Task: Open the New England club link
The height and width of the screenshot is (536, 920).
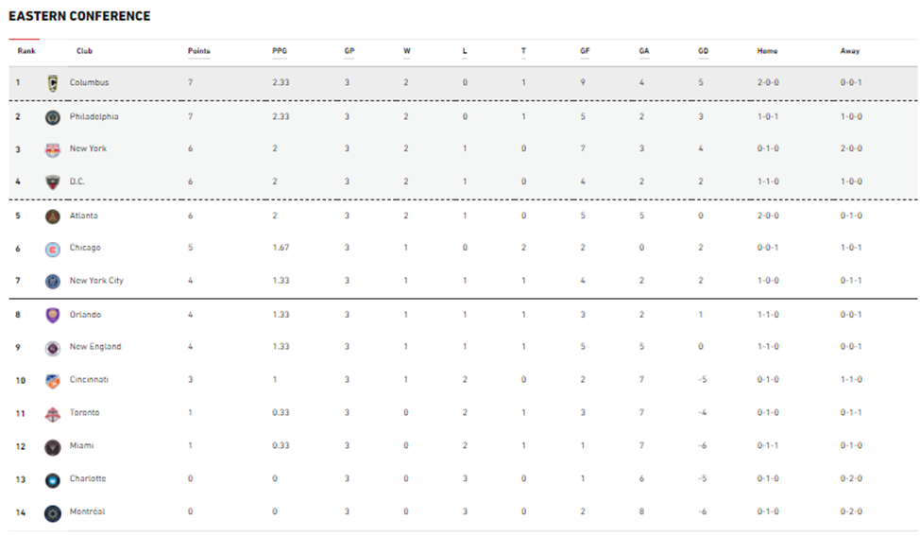Action: [95, 347]
